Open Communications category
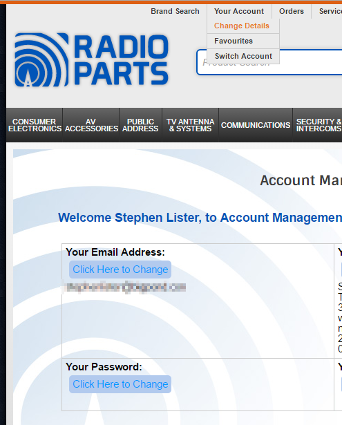 (x=256, y=125)
